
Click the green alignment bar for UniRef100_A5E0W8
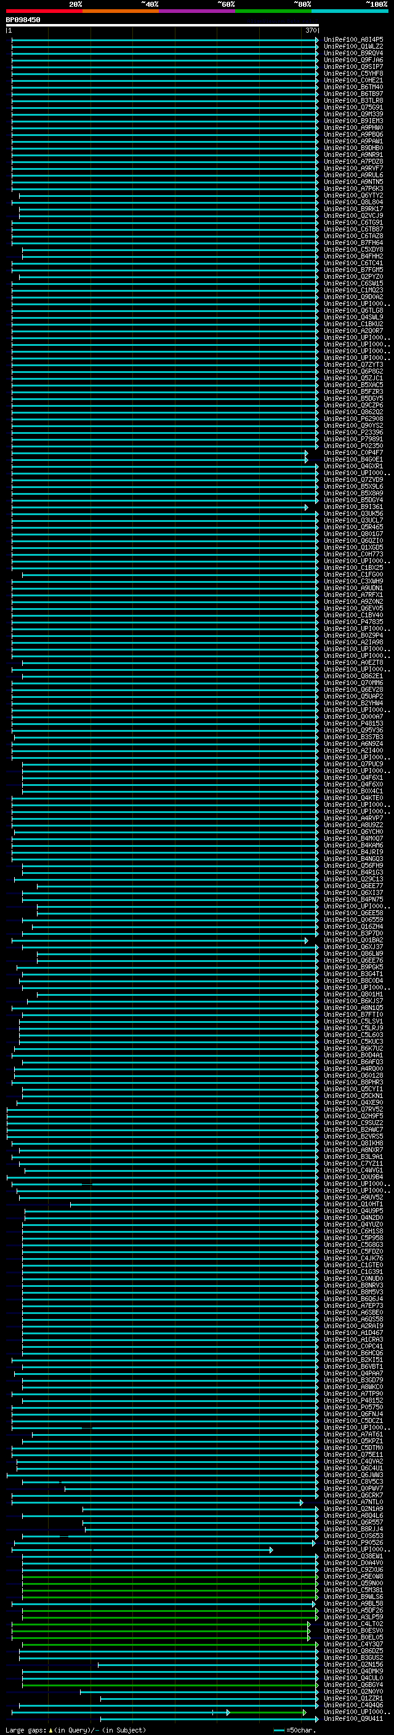coord(170,1576)
